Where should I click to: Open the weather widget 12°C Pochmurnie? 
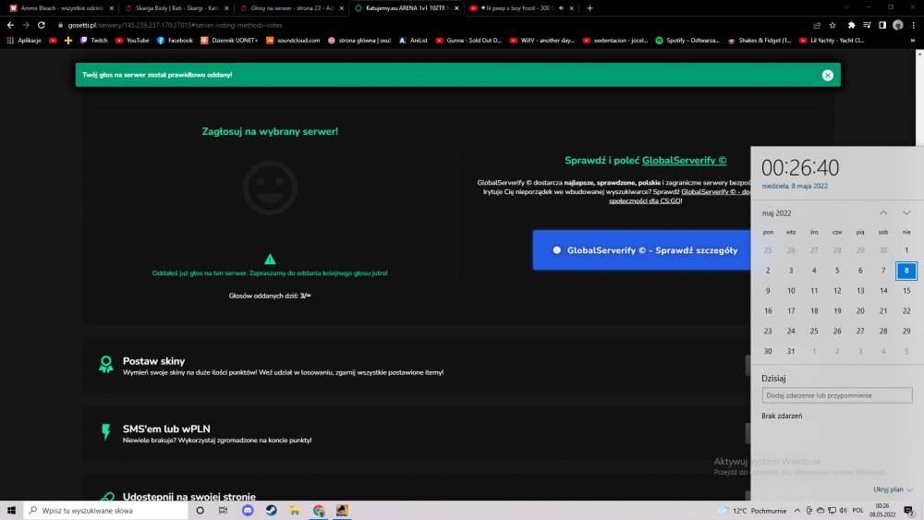pos(752,511)
